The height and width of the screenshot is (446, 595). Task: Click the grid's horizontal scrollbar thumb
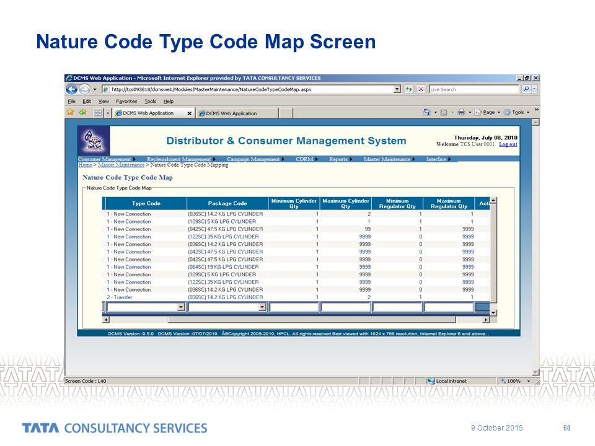point(312,320)
